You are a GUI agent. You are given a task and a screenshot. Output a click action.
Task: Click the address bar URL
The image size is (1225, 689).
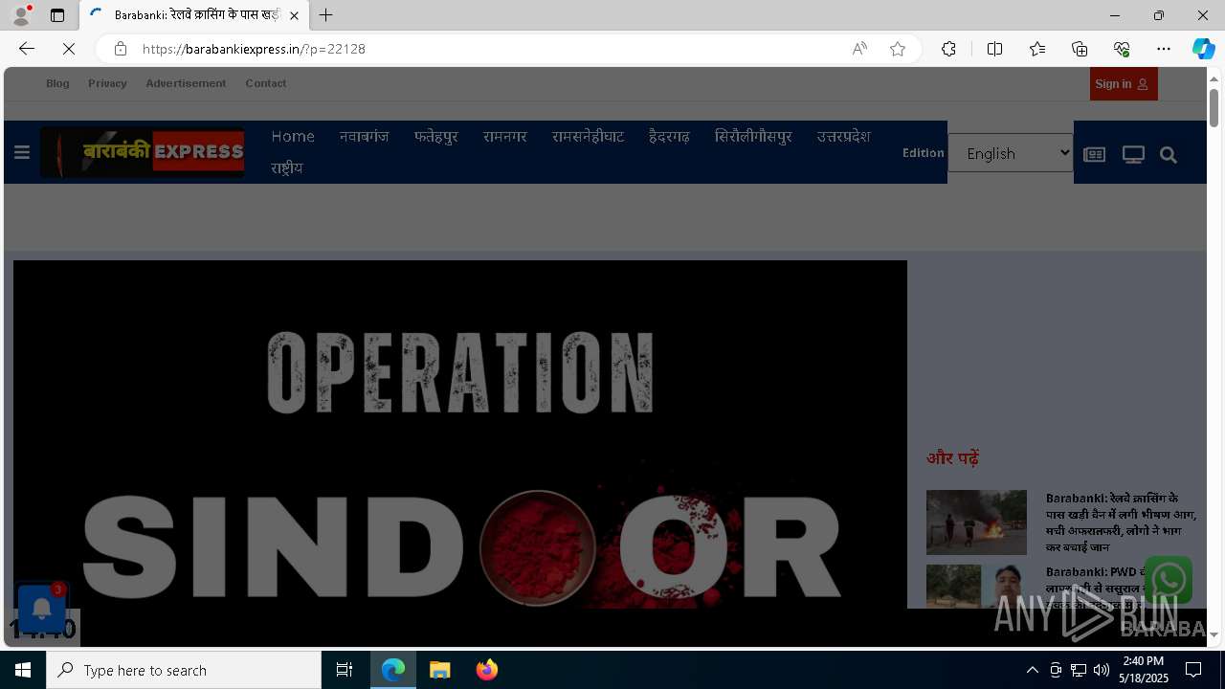click(x=255, y=49)
